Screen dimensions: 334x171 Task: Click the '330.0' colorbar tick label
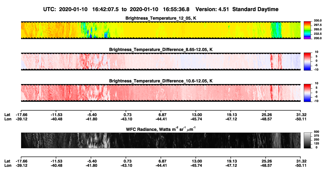[318, 21]
